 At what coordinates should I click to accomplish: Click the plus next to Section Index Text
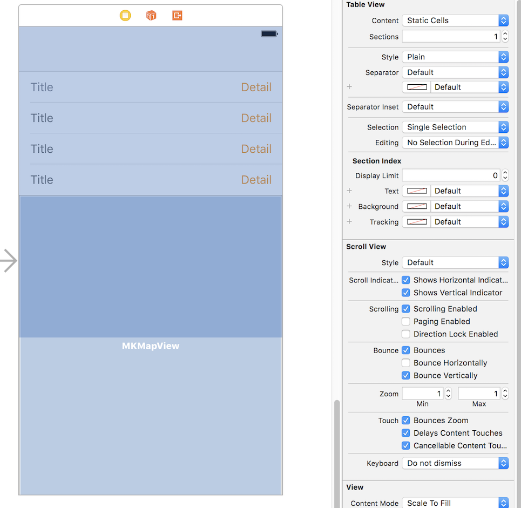point(349,191)
